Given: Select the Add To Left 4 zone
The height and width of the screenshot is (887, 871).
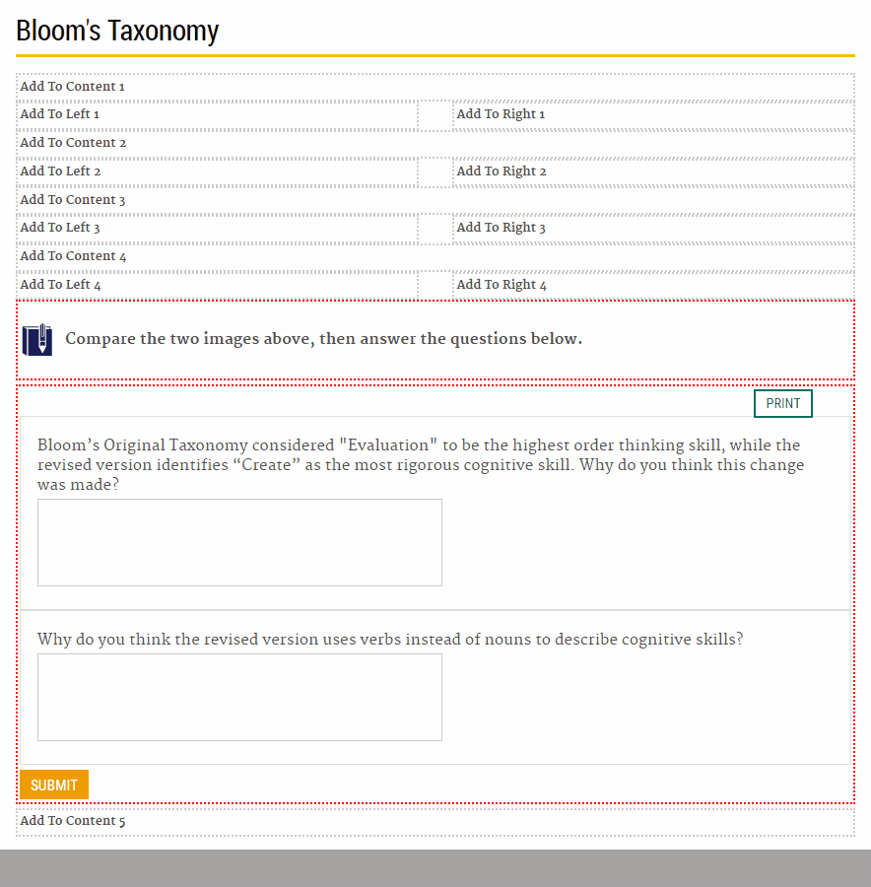Looking at the screenshot, I should click(x=217, y=286).
